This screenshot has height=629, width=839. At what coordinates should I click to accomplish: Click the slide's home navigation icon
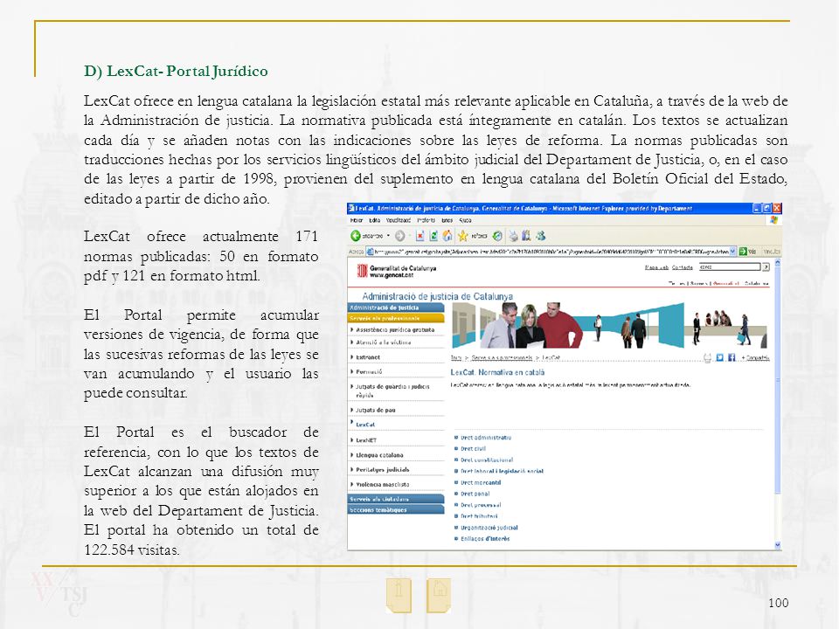tap(440, 595)
